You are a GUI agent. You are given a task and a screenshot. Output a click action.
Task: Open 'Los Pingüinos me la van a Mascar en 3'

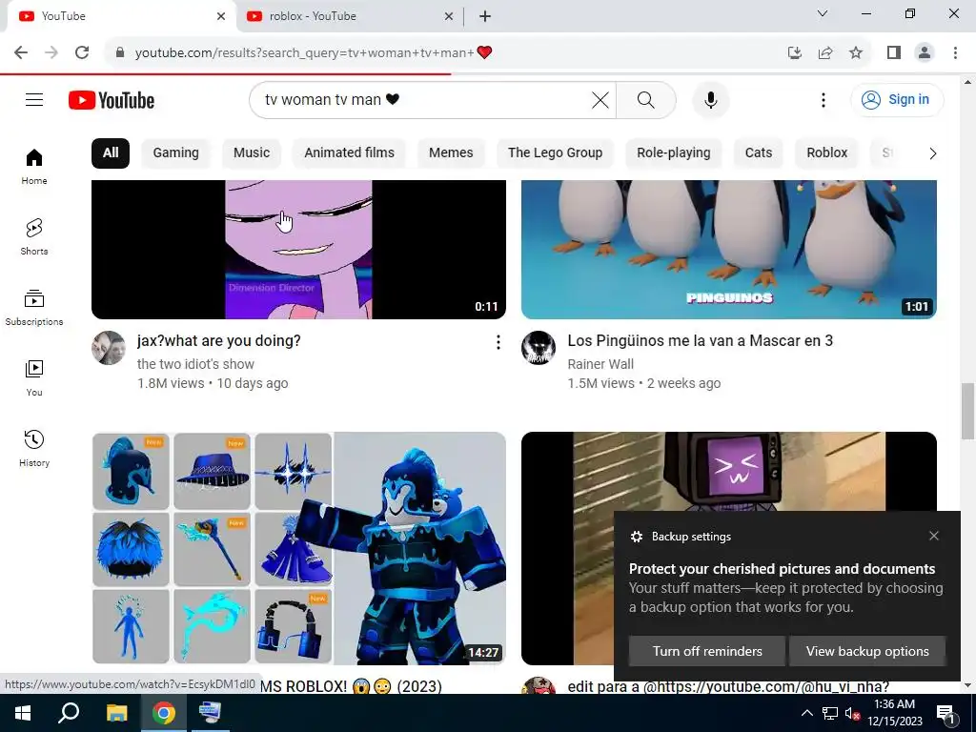701,341
